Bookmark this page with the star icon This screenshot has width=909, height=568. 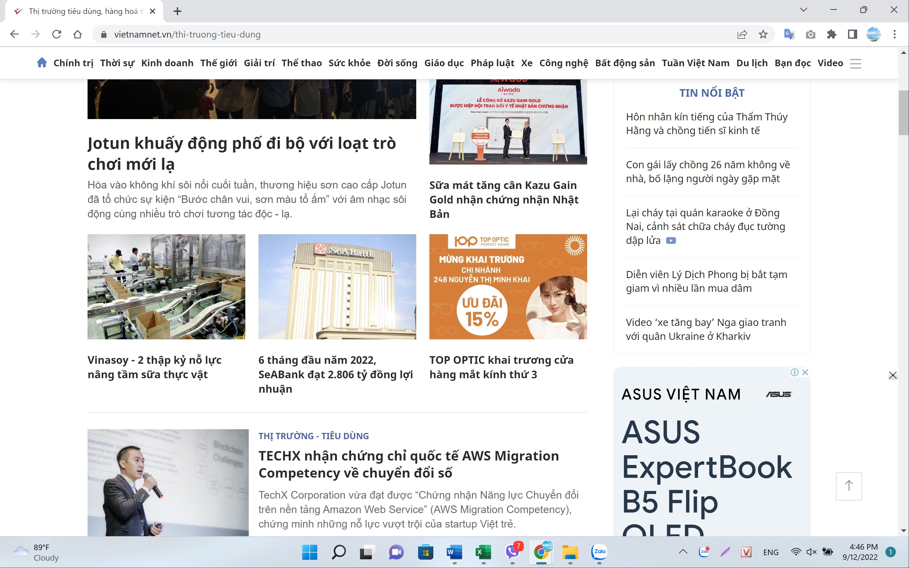763,34
